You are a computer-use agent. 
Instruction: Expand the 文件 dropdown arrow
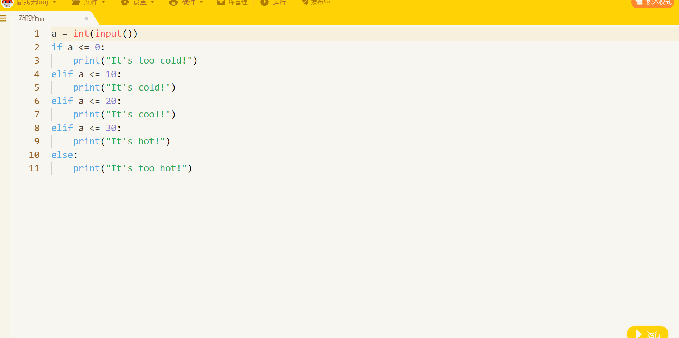click(103, 3)
